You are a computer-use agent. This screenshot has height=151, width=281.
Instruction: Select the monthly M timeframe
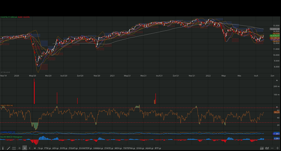pyautogui.click(x=35, y=148)
